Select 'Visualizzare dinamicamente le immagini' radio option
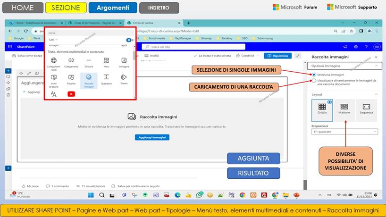This screenshot has height=217, width=386. tap(314, 81)
